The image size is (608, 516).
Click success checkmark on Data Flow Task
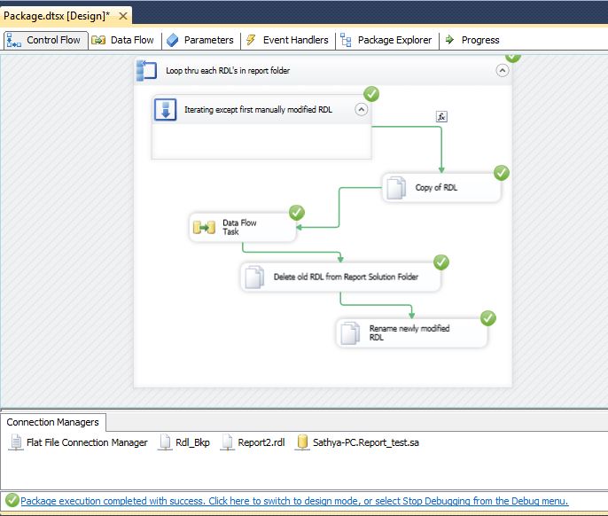(297, 213)
